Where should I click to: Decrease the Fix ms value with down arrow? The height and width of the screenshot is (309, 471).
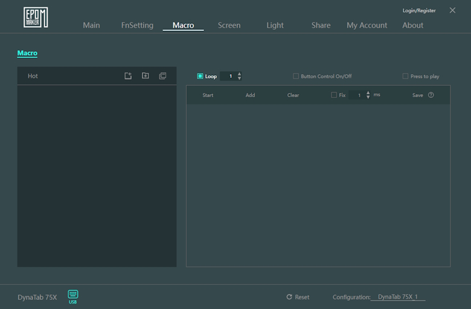(368, 97)
